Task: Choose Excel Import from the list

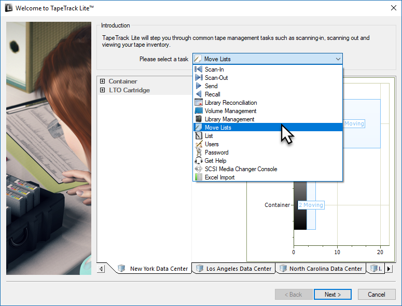Action: [x=268, y=177]
